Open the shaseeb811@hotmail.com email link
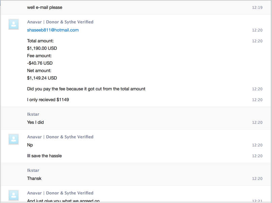 coord(53,30)
